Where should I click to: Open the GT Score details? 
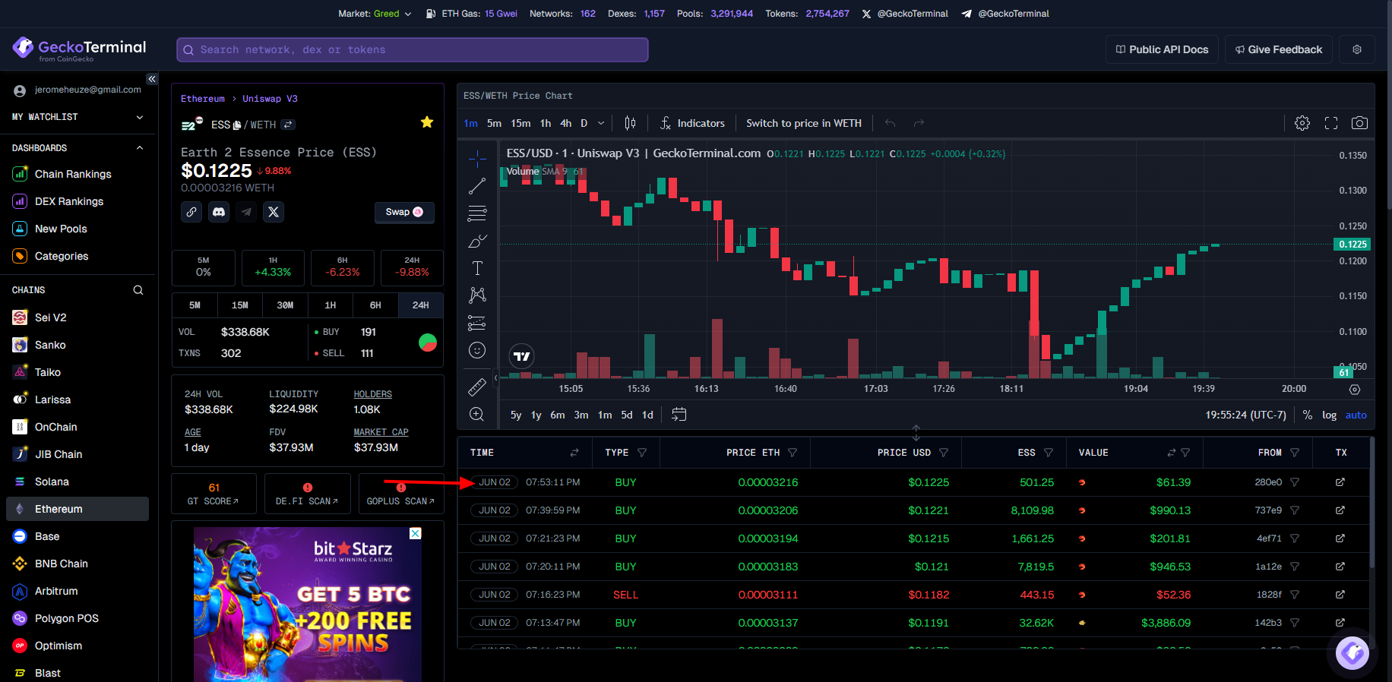tap(214, 494)
